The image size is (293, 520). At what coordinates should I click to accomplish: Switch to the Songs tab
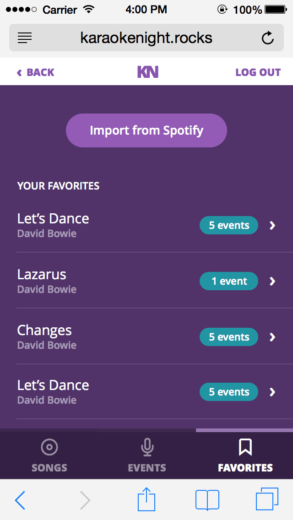tap(49, 455)
